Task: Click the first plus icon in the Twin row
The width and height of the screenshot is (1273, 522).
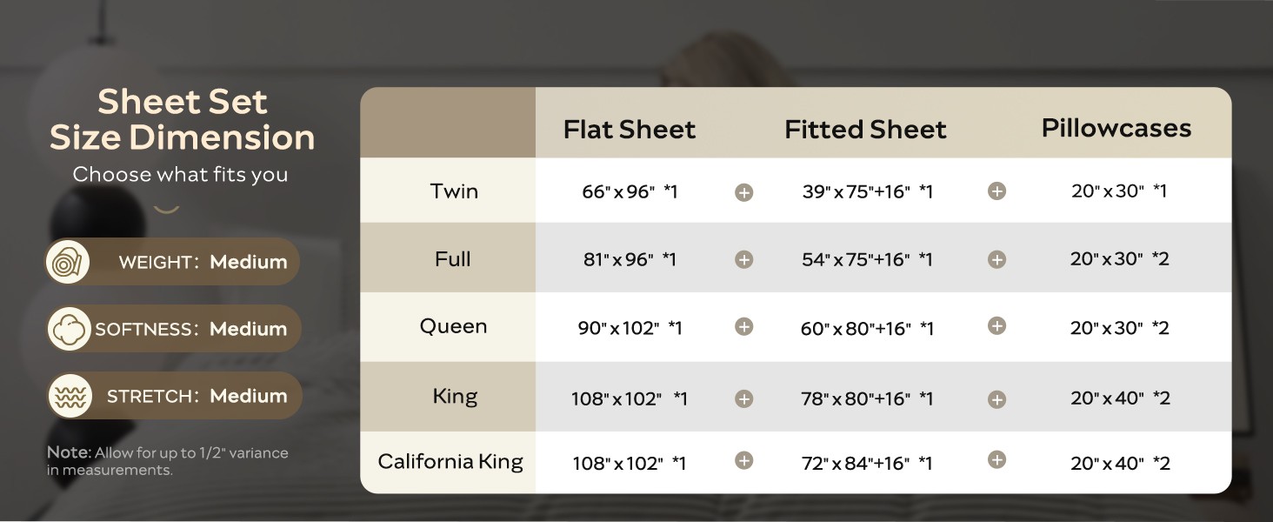Action: [x=743, y=192]
